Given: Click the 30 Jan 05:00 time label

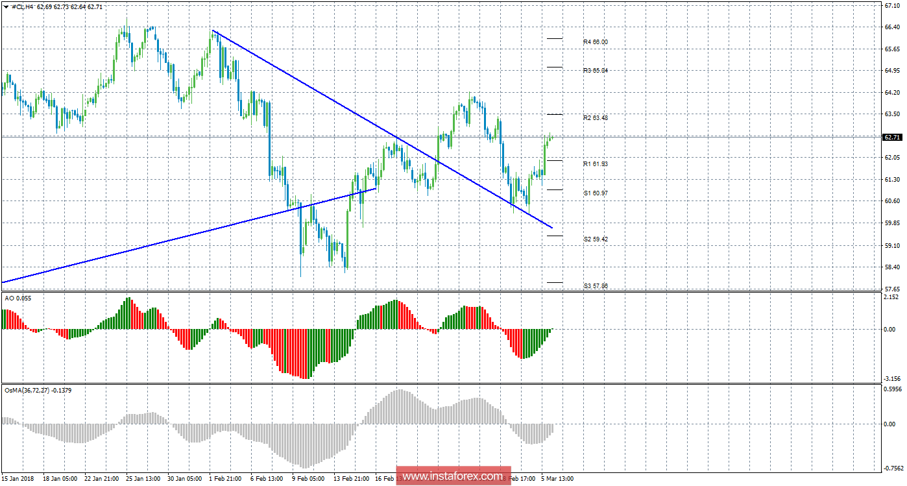Looking at the screenshot, I should click(x=184, y=479).
